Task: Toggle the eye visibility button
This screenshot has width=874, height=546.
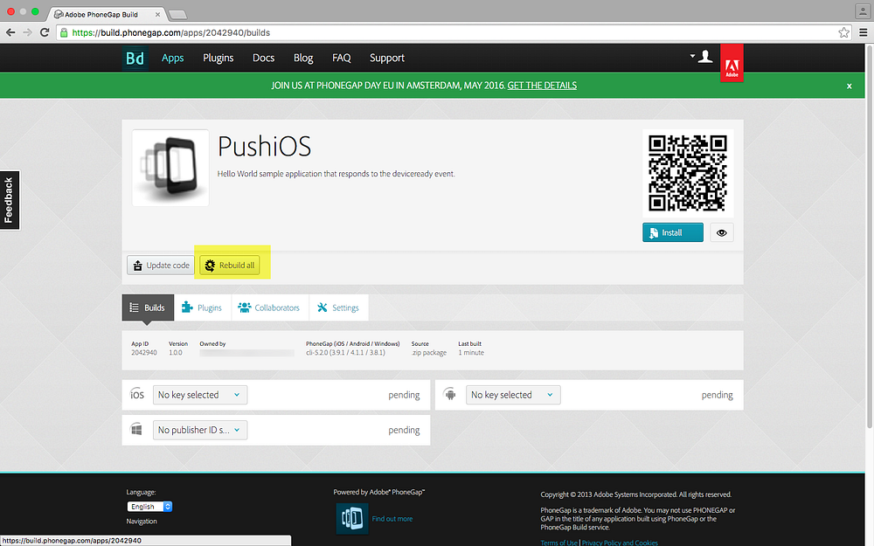Action: (722, 233)
